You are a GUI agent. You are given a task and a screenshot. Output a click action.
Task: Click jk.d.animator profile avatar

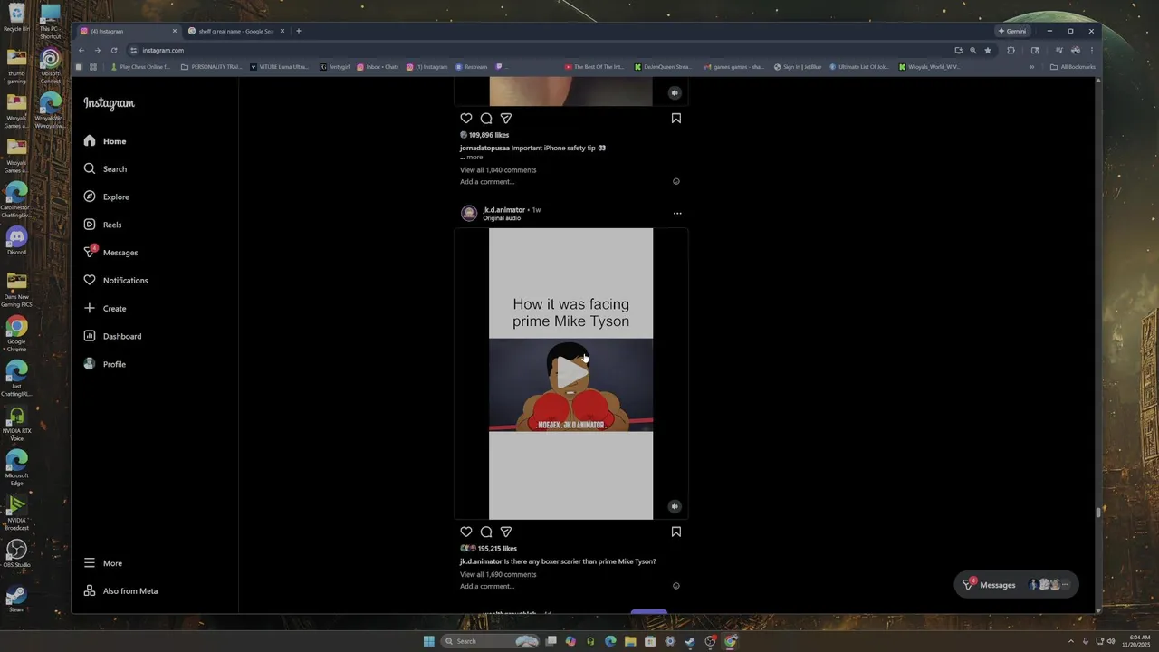(469, 214)
